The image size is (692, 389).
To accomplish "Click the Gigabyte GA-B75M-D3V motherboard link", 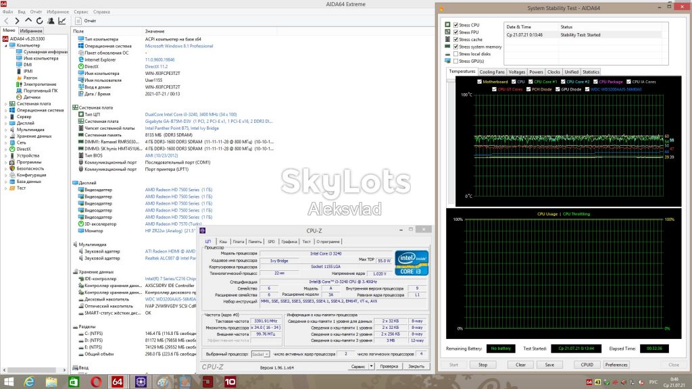I will coord(209,122).
